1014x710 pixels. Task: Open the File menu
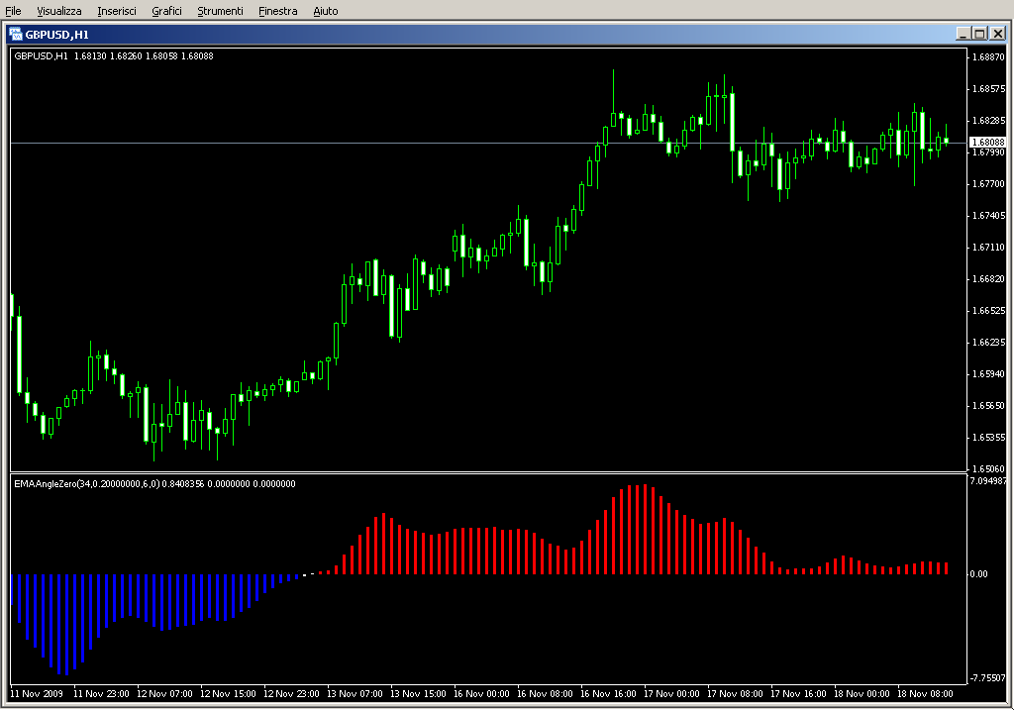point(13,11)
